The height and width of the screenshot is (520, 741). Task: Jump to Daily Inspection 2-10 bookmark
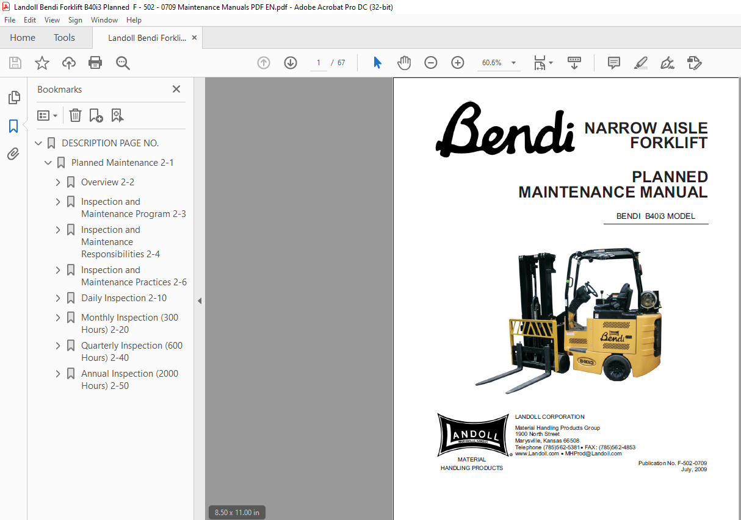tap(124, 298)
